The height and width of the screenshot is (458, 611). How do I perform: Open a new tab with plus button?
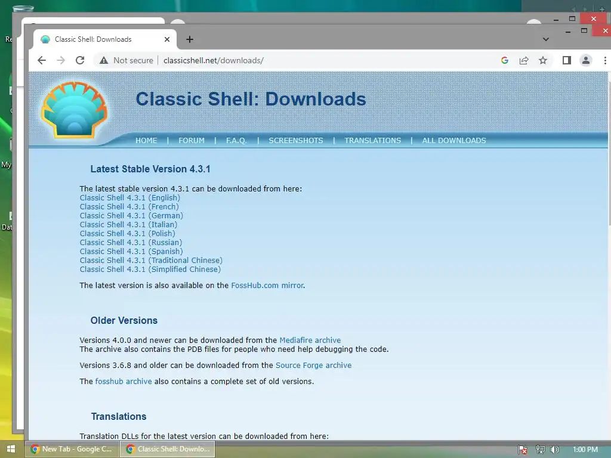coord(189,39)
